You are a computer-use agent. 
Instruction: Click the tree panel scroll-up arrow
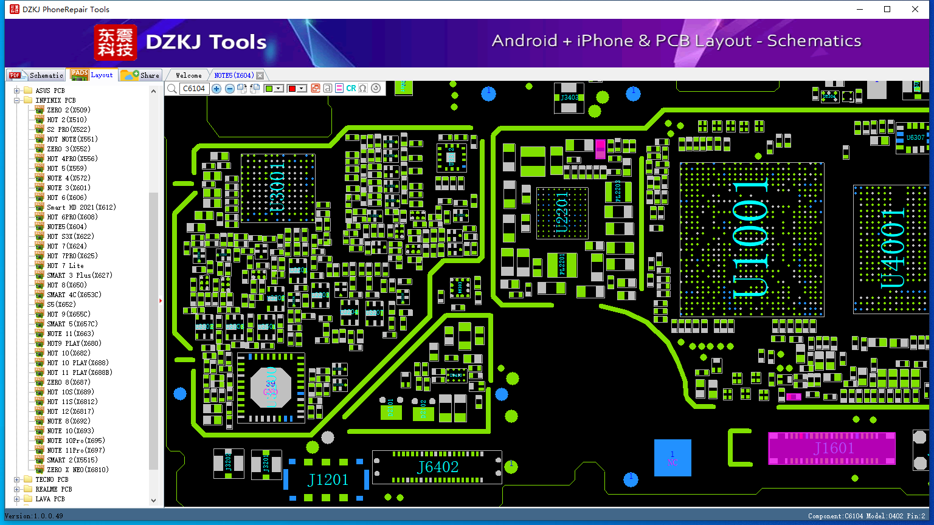coord(153,91)
